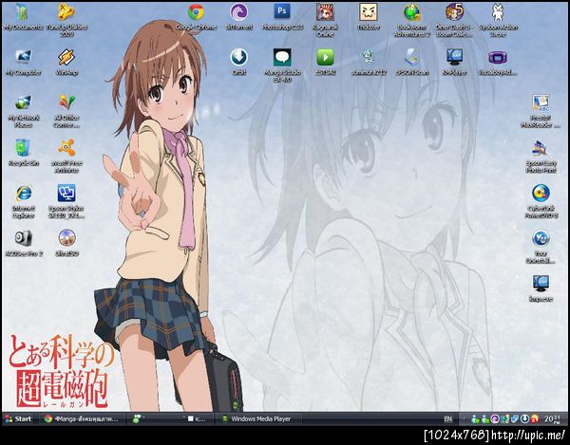Select the UltraISO disc icon

coord(66,243)
